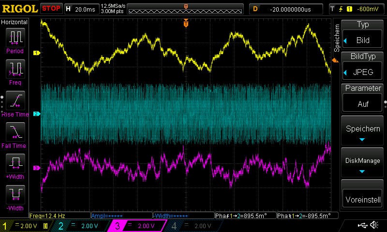Select the Freq measurement icon

point(15,69)
